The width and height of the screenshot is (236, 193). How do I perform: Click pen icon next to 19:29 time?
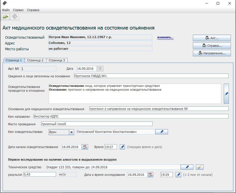tap(178, 175)
